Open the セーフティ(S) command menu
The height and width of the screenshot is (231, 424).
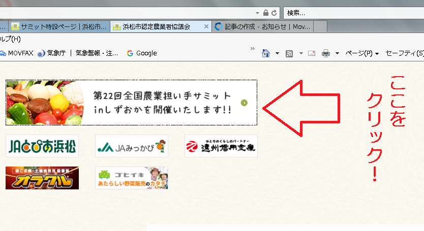click(405, 53)
